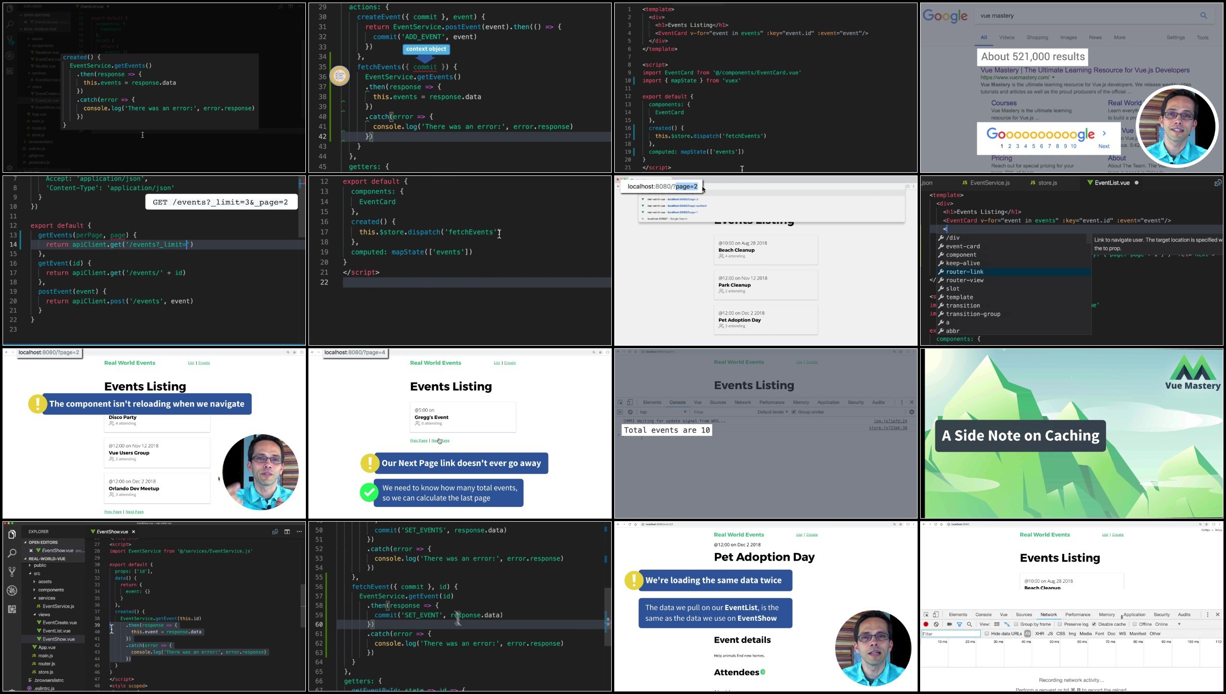The width and height of the screenshot is (1226, 694).
Task: Click Create link on the Pet Adoption Day page
Action: pyautogui.click(x=812, y=534)
